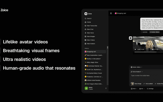Click the Avatar videos tag under message

155,32
